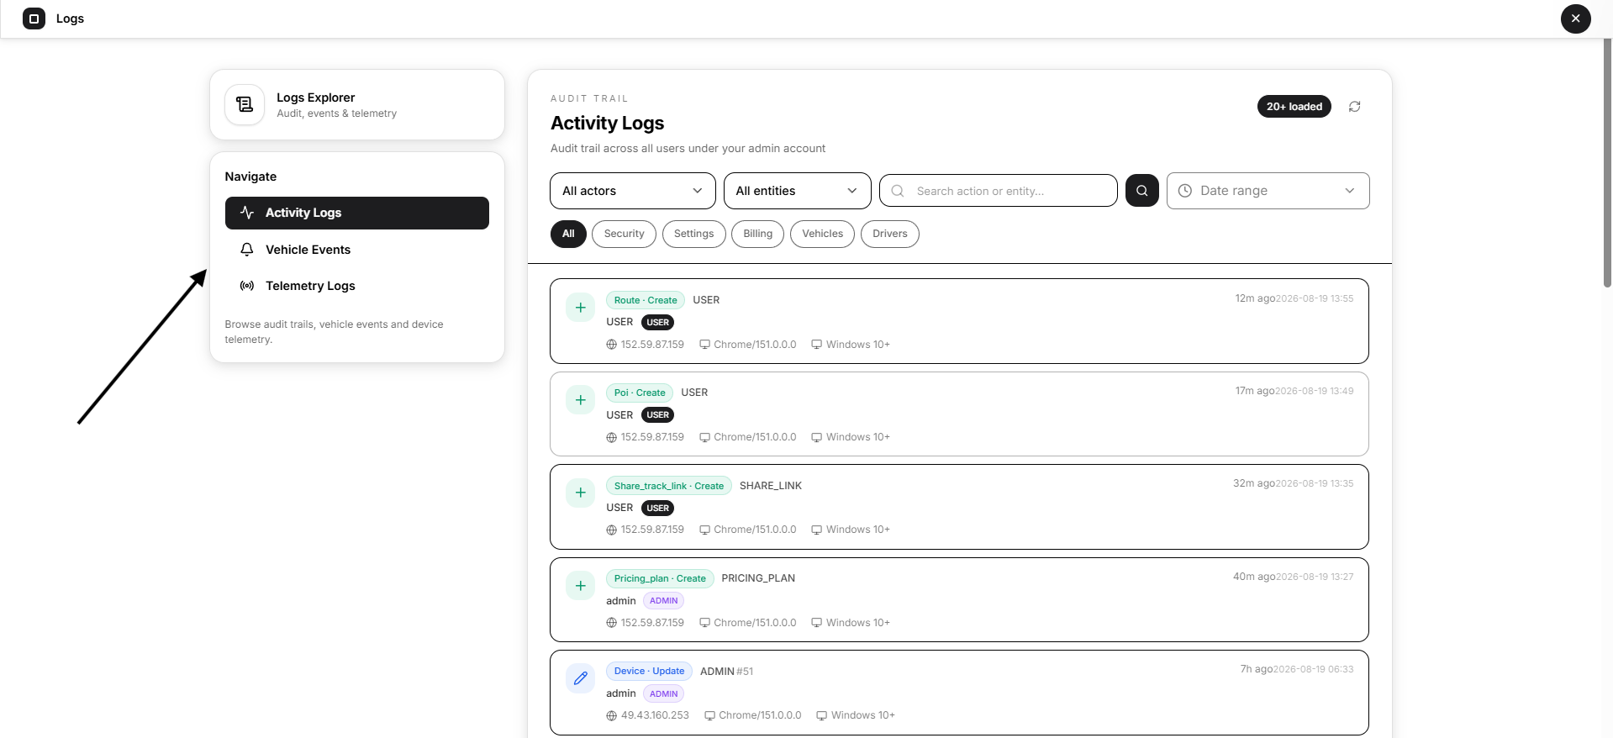Screen dimensions: 1613x738
Task: Click ADMIN badge in Pricing_plan entry
Action: [663, 600]
